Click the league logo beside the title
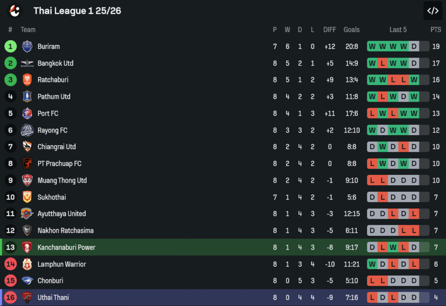The width and height of the screenshot is (446, 306). tap(15, 10)
